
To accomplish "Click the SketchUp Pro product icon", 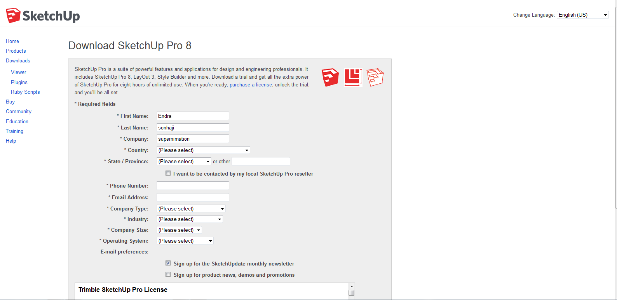I will 330,77.
